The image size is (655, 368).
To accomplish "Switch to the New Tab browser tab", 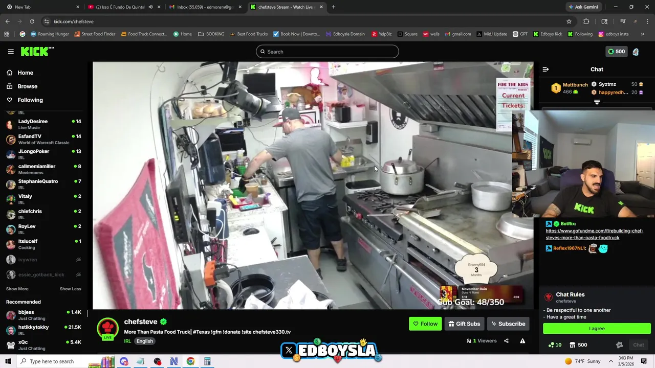I will coord(42,7).
